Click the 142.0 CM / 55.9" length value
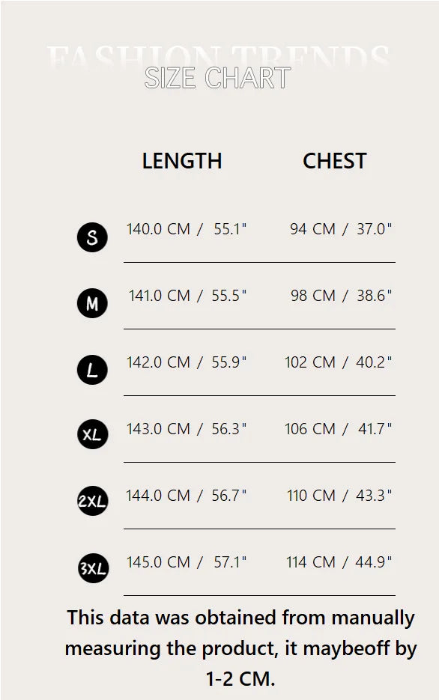 tap(187, 362)
